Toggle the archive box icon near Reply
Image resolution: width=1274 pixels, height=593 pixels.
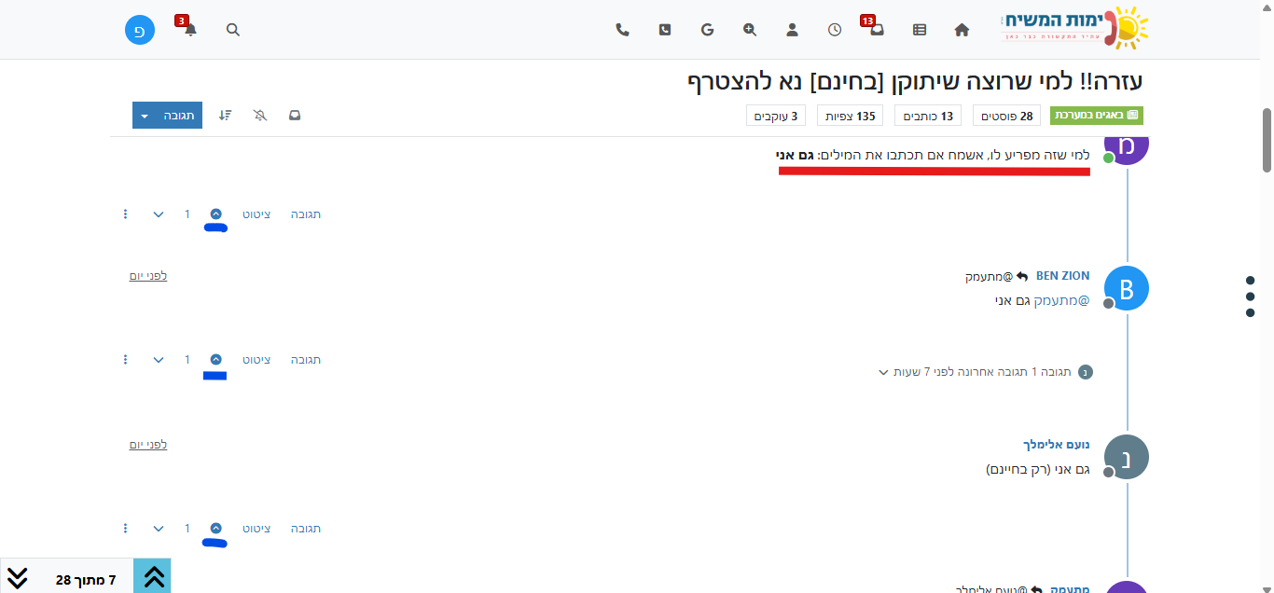click(295, 115)
